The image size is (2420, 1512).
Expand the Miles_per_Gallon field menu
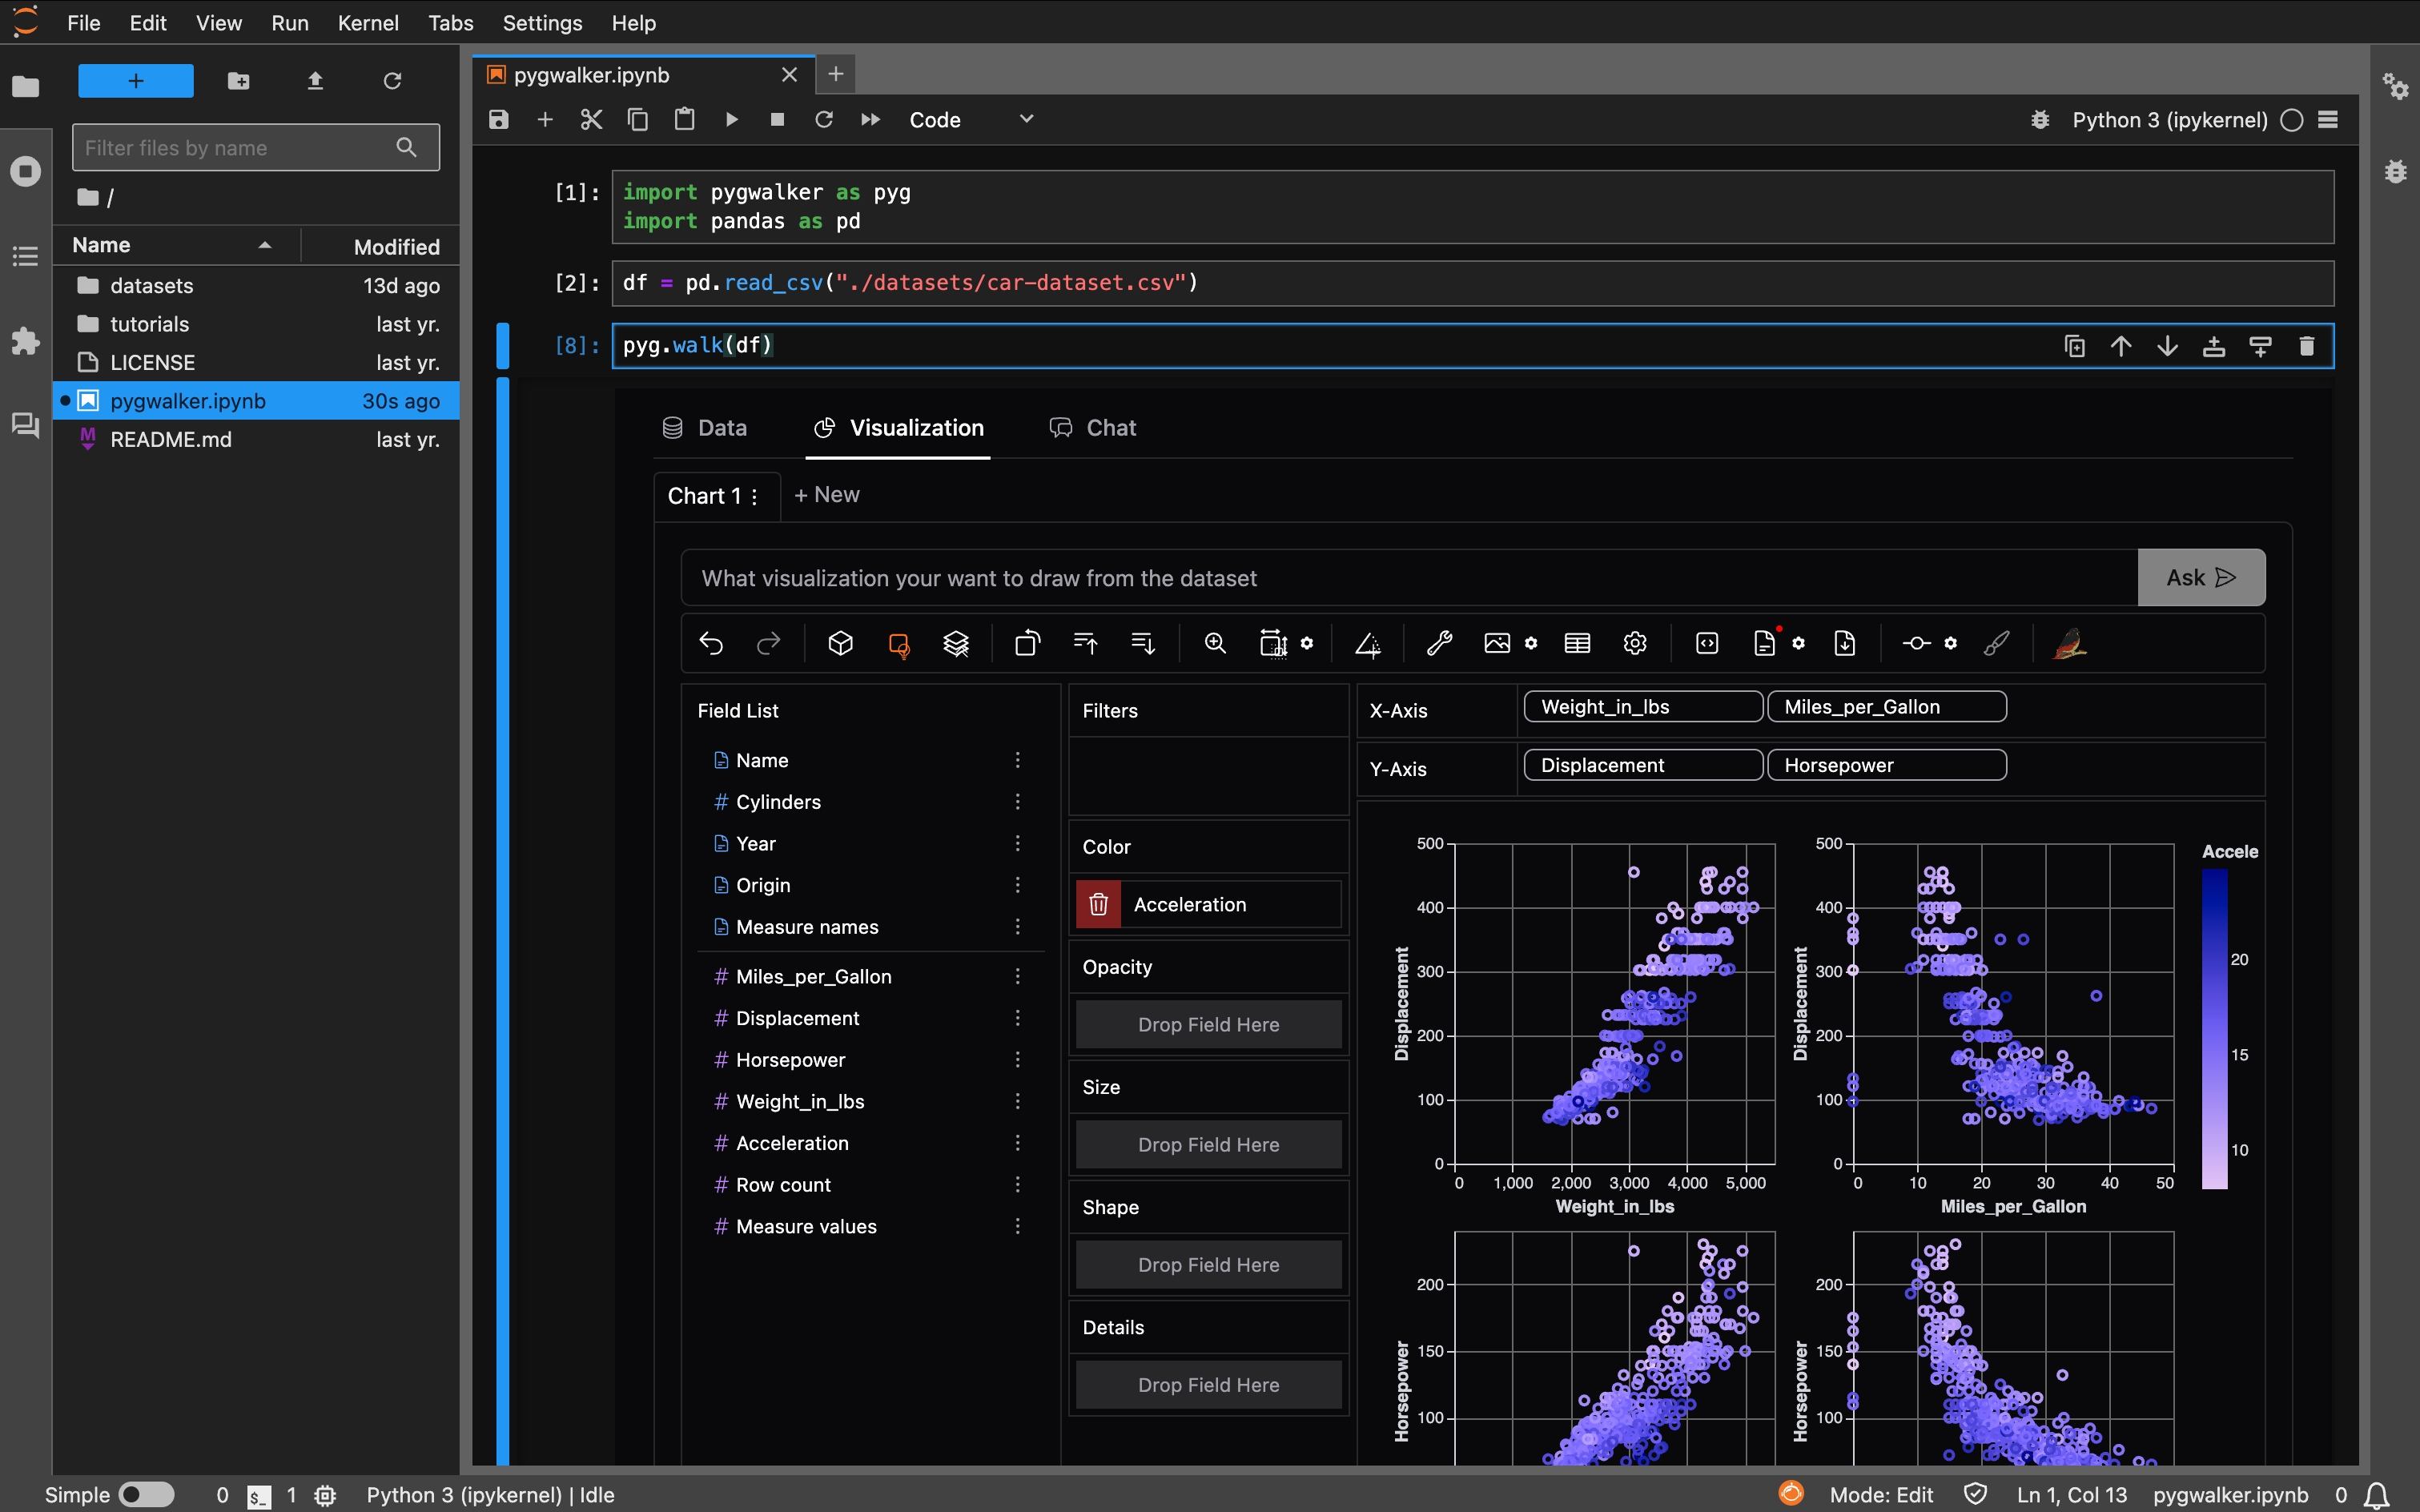coord(1017,974)
